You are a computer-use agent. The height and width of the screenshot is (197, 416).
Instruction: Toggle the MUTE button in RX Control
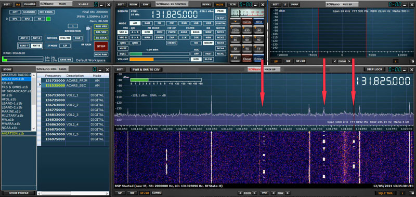(123, 48)
